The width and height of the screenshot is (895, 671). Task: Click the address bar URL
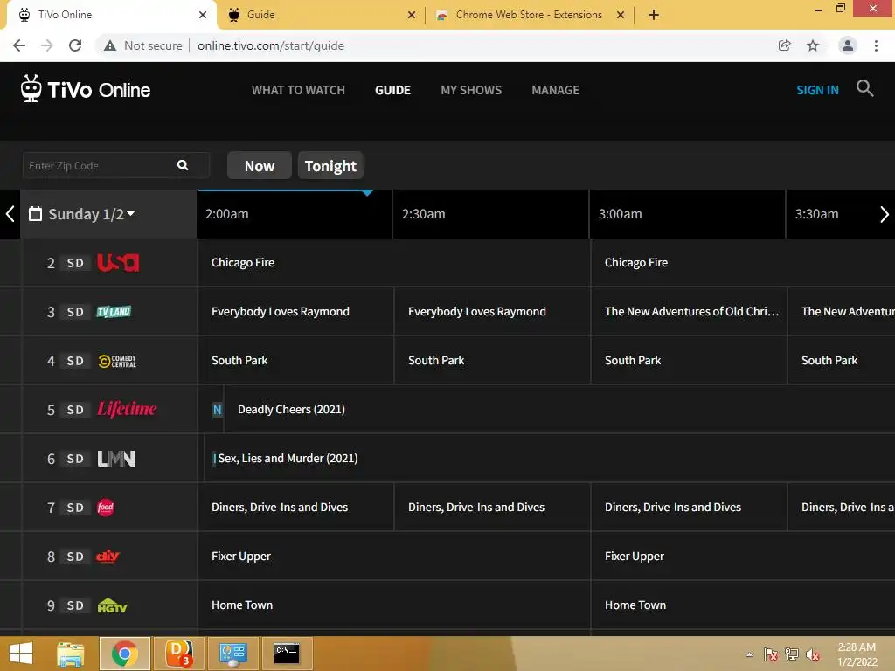[x=271, y=45]
